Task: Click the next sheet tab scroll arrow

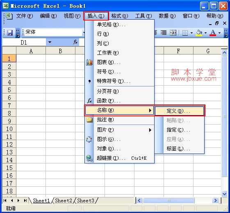Action: coord(18,200)
